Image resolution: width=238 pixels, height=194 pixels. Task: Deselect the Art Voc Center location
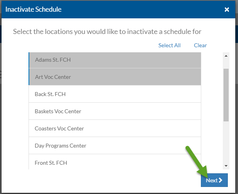pos(115,77)
